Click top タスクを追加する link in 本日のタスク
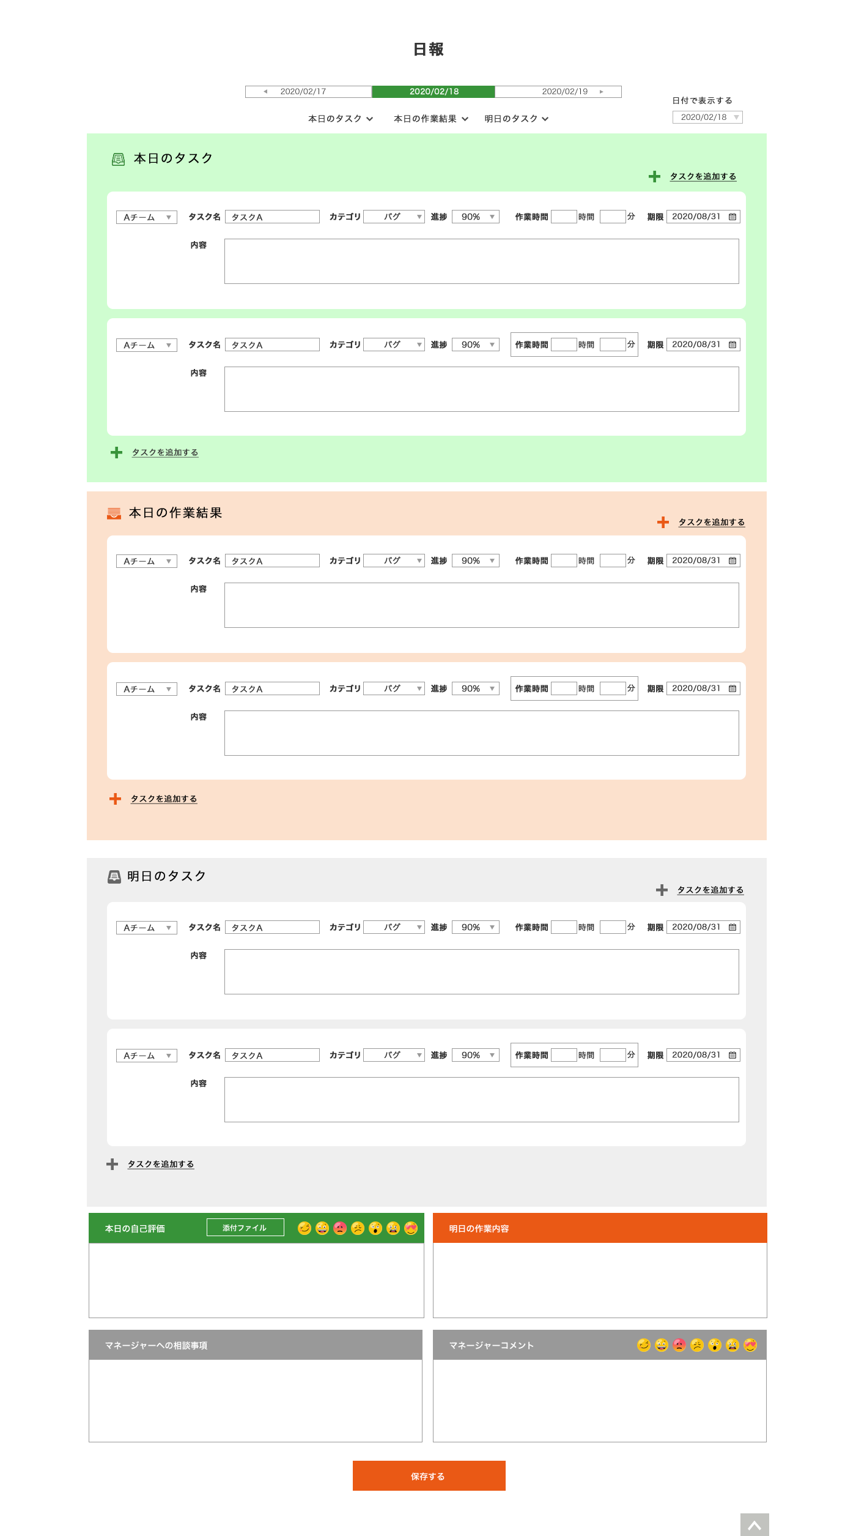 tap(703, 176)
